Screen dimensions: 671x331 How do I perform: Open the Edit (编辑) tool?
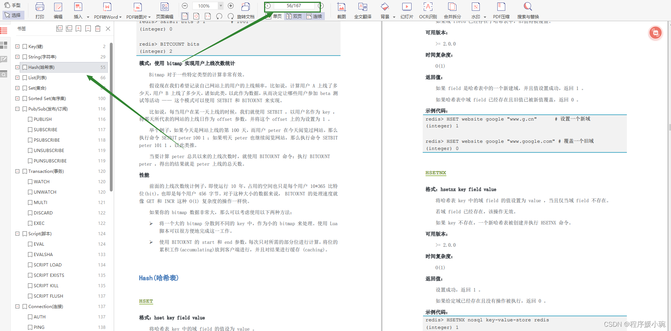(58, 10)
